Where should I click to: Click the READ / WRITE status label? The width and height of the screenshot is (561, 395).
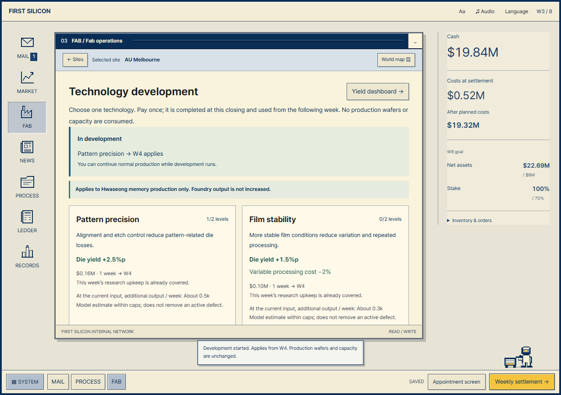pos(402,332)
